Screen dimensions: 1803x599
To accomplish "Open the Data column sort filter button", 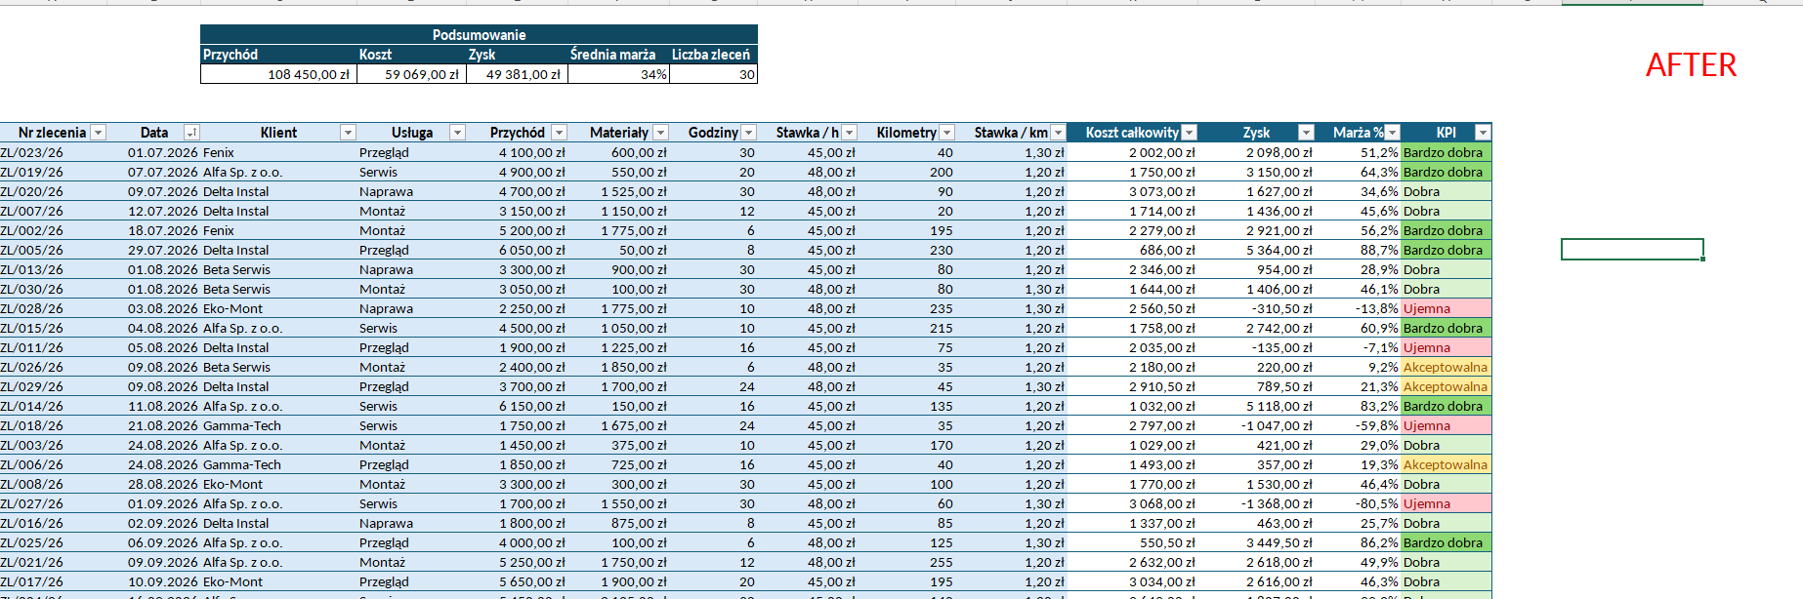I will pyautogui.click(x=191, y=133).
